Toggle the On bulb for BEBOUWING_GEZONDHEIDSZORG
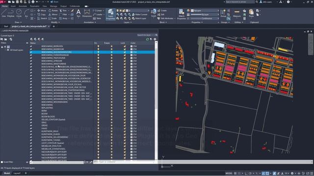314x176 pixels. 98,52
